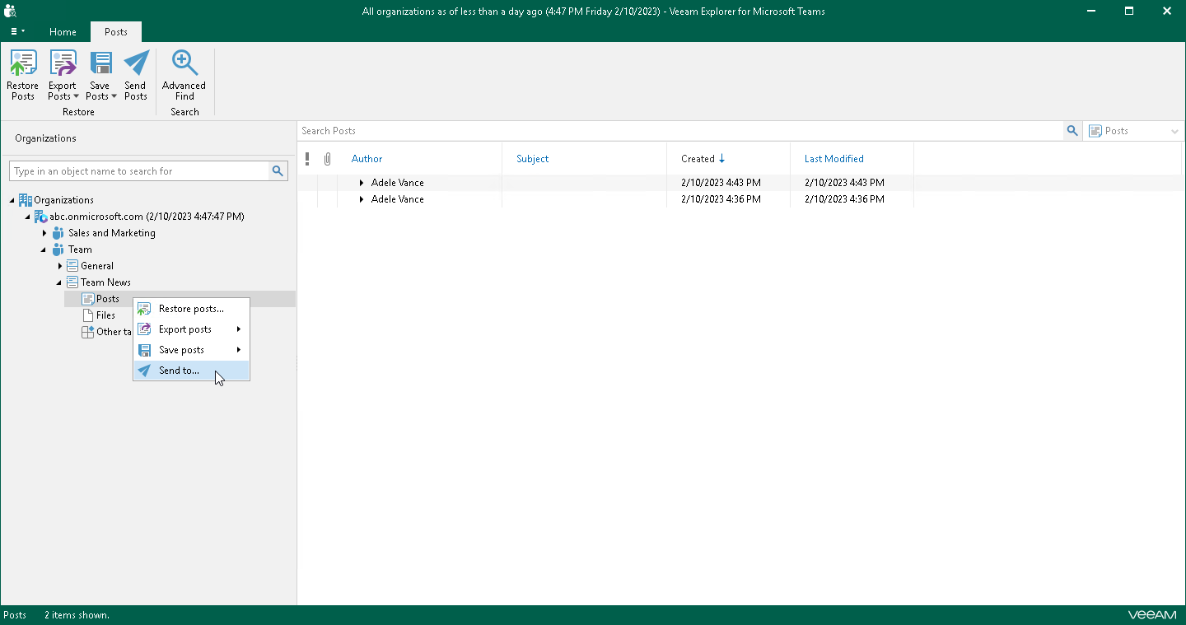Click the Search Posts magnifier icon

point(1072,131)
